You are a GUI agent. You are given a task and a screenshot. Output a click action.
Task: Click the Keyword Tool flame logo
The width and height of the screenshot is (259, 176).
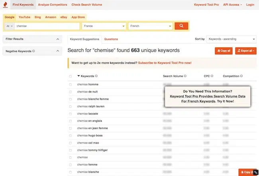(5, 5)
